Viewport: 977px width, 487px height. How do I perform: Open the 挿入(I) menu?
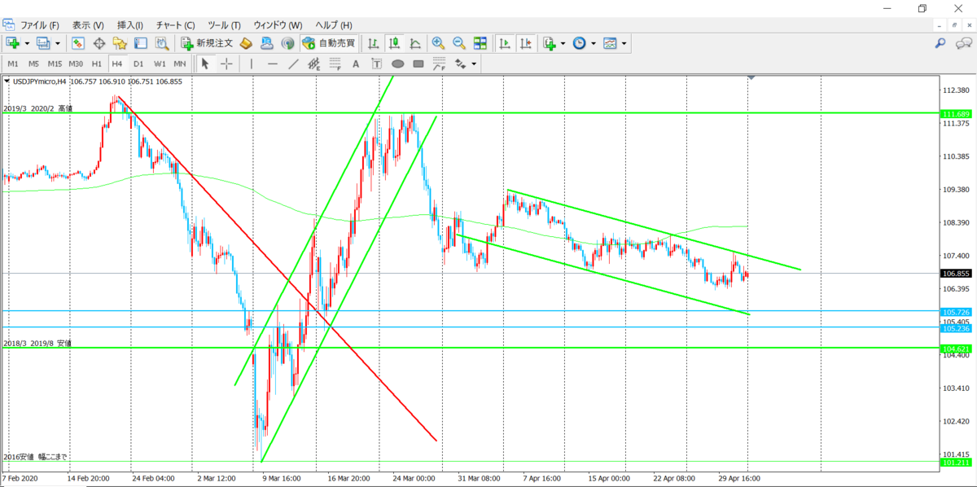tap(130, 24)
